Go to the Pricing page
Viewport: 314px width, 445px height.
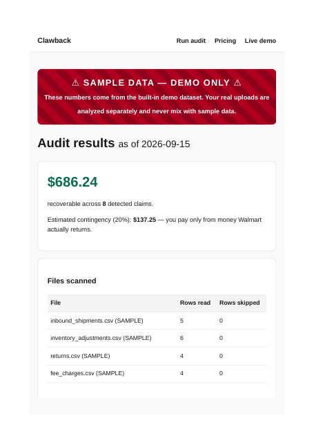(225, 41)
